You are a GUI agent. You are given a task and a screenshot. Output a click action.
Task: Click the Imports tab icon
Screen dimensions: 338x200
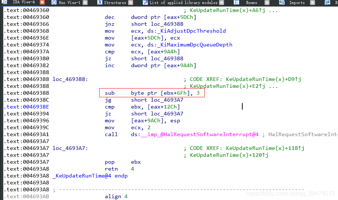coord(282,3)
